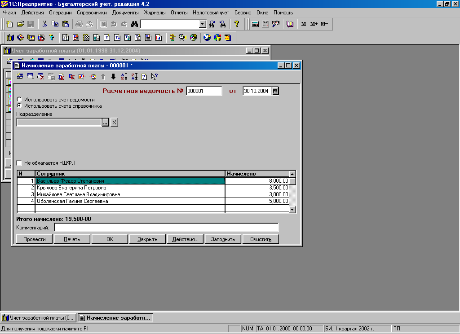Viewport: 460px width, 334px height.
Task: Click the add row icon with plus sign
Action: point(30,76)
